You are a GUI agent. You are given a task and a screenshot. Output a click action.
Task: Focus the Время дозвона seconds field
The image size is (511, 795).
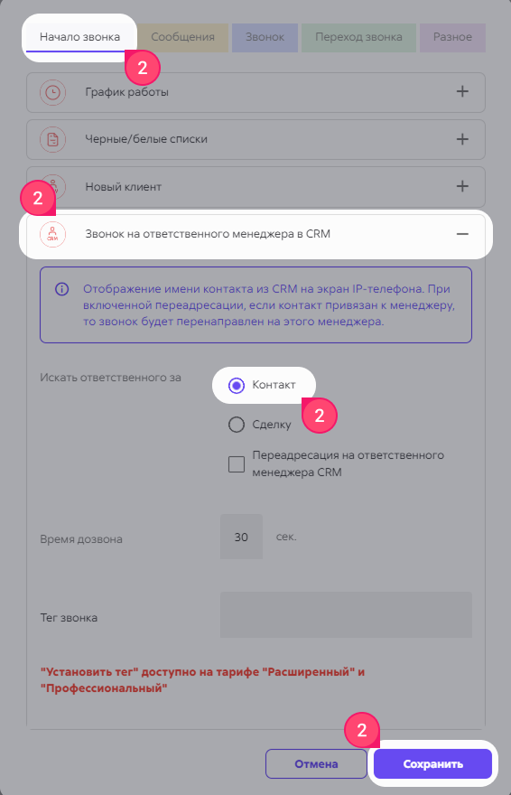coord(241,537)
